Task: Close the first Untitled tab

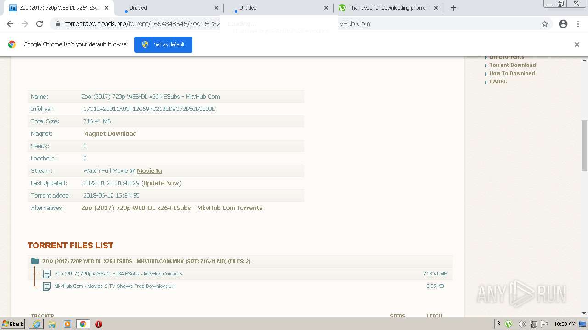Action: click(216, 8)
